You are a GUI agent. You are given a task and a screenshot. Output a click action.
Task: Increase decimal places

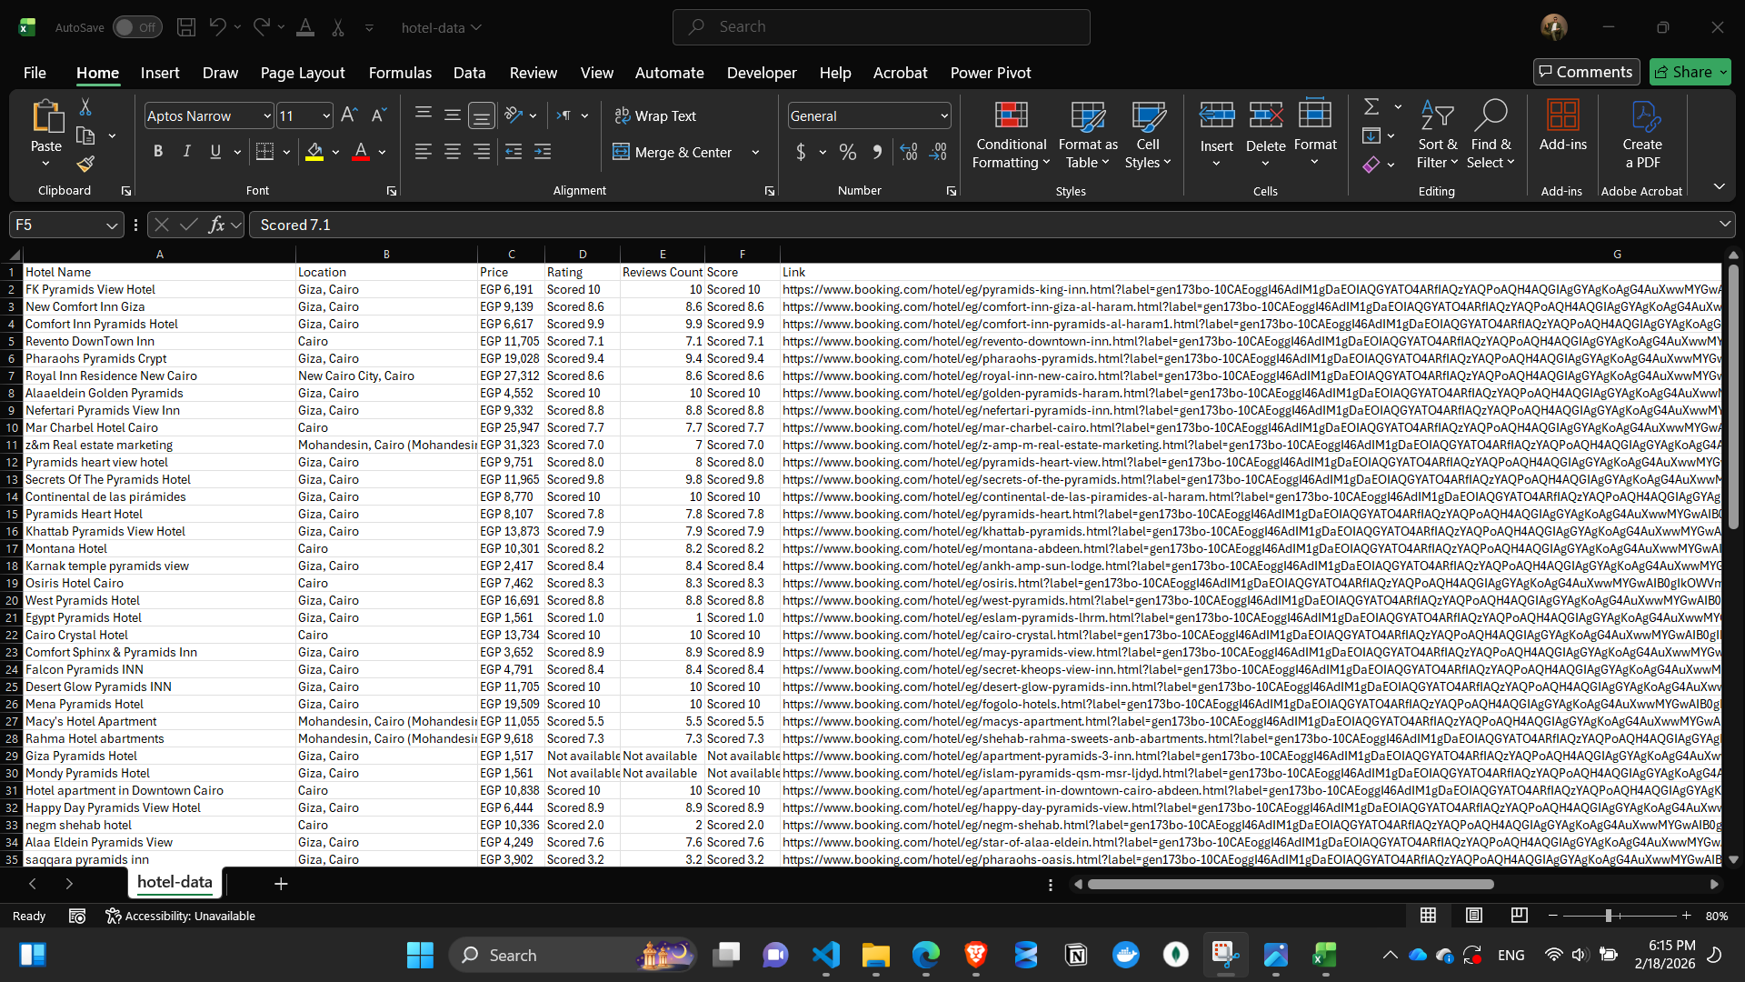tap(908, 152)
